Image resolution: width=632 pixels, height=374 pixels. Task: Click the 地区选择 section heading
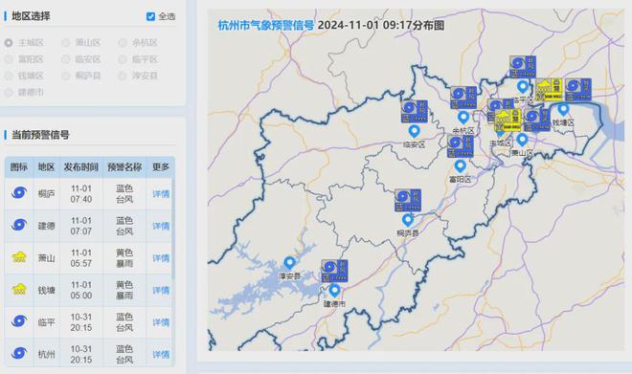(31, 16)
